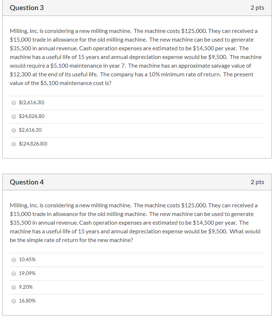Click the $2,616.30 answer text label
This screenshot has height=318, width=275.
click(30, 130)
